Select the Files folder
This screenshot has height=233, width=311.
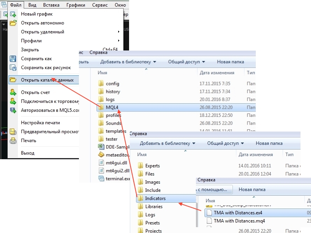tap(150, 174)
